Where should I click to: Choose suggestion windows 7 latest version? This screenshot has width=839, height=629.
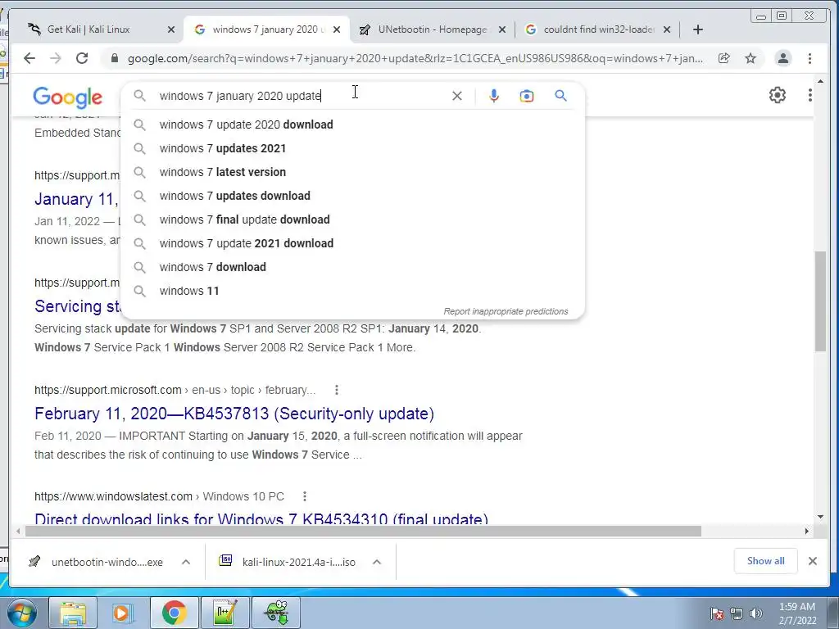353,172
